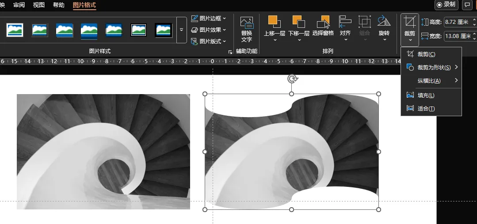Select the fifth picture style thumbnail

(x=114, y=30)
